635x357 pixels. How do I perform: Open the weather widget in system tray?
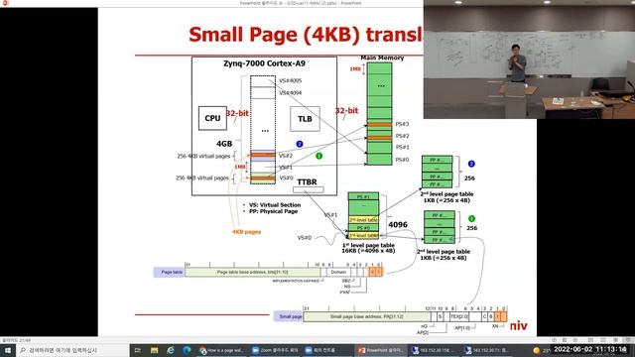[541, 350]
